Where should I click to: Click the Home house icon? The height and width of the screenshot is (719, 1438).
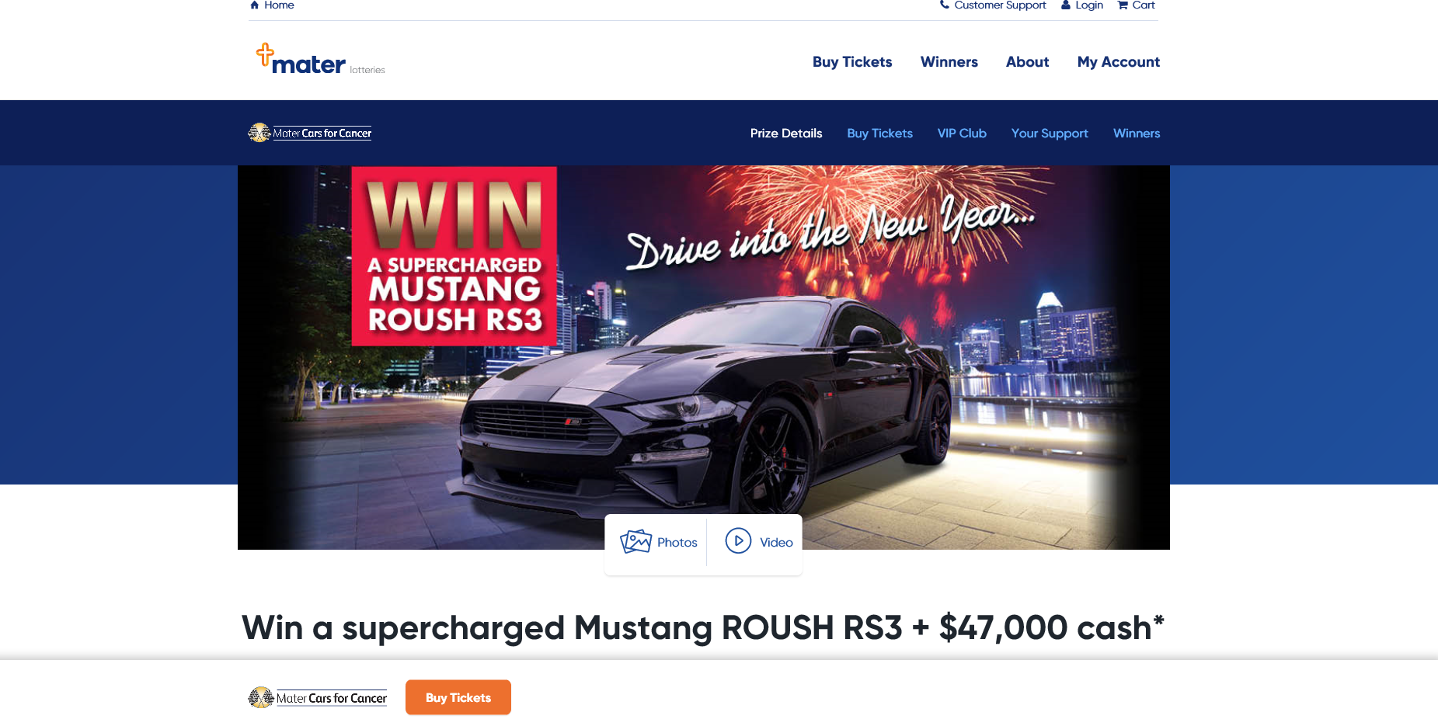254,5
